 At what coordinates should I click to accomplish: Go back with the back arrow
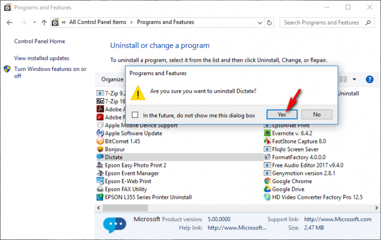click(9, 22)
